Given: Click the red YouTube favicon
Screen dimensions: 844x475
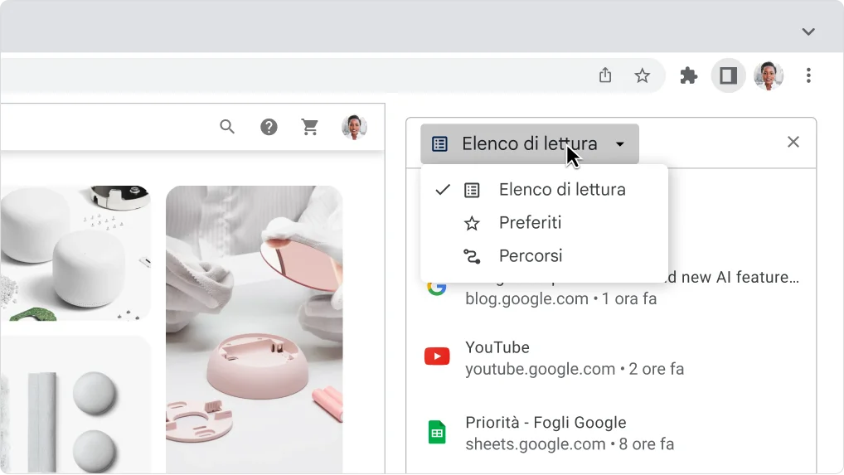Looking at the screenshot, I should pyautogui.click(x=437, y=356).
